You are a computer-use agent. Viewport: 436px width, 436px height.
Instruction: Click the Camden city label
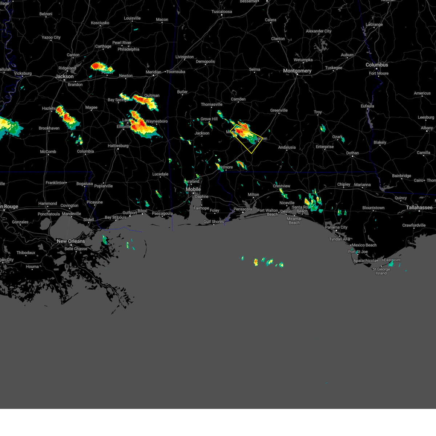(238, 99)
